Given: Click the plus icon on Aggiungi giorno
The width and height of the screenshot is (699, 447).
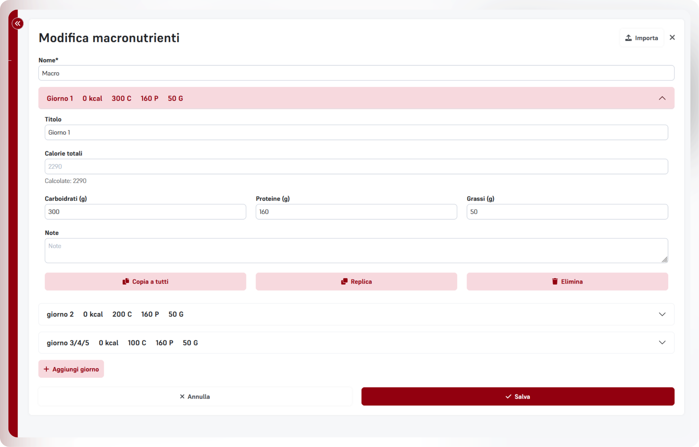Looking at the screenshot, I should pos(46,369).
